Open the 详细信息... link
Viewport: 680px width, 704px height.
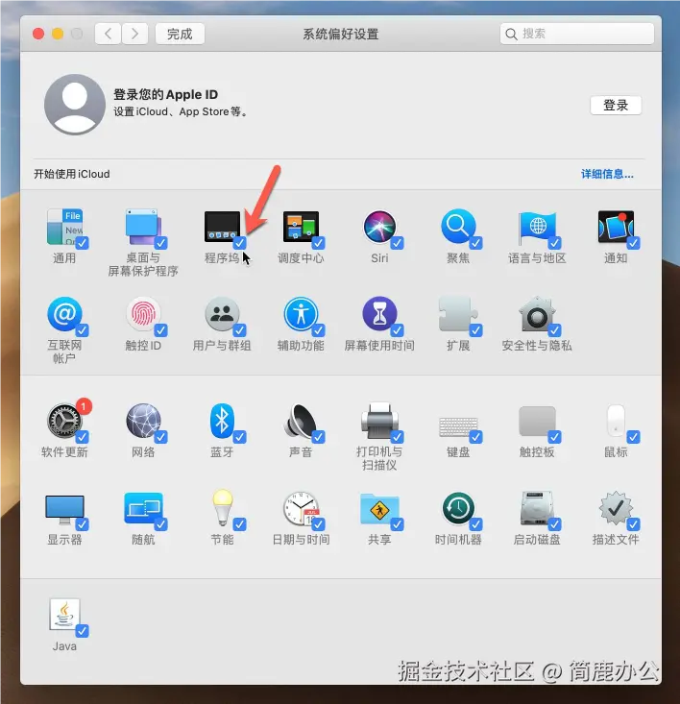[607, 174]
